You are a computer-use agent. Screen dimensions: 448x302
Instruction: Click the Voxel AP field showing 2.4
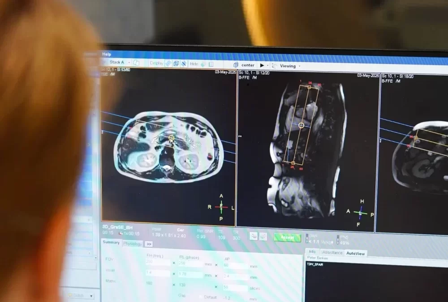[x=236, y=276]
